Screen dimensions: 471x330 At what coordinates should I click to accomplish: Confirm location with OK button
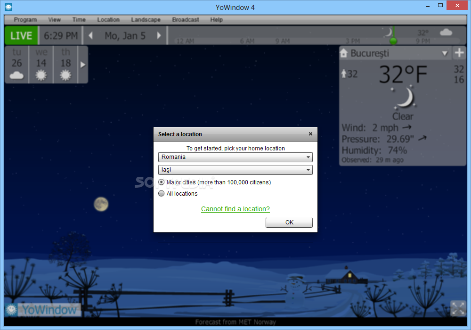[x=289, y=223]
